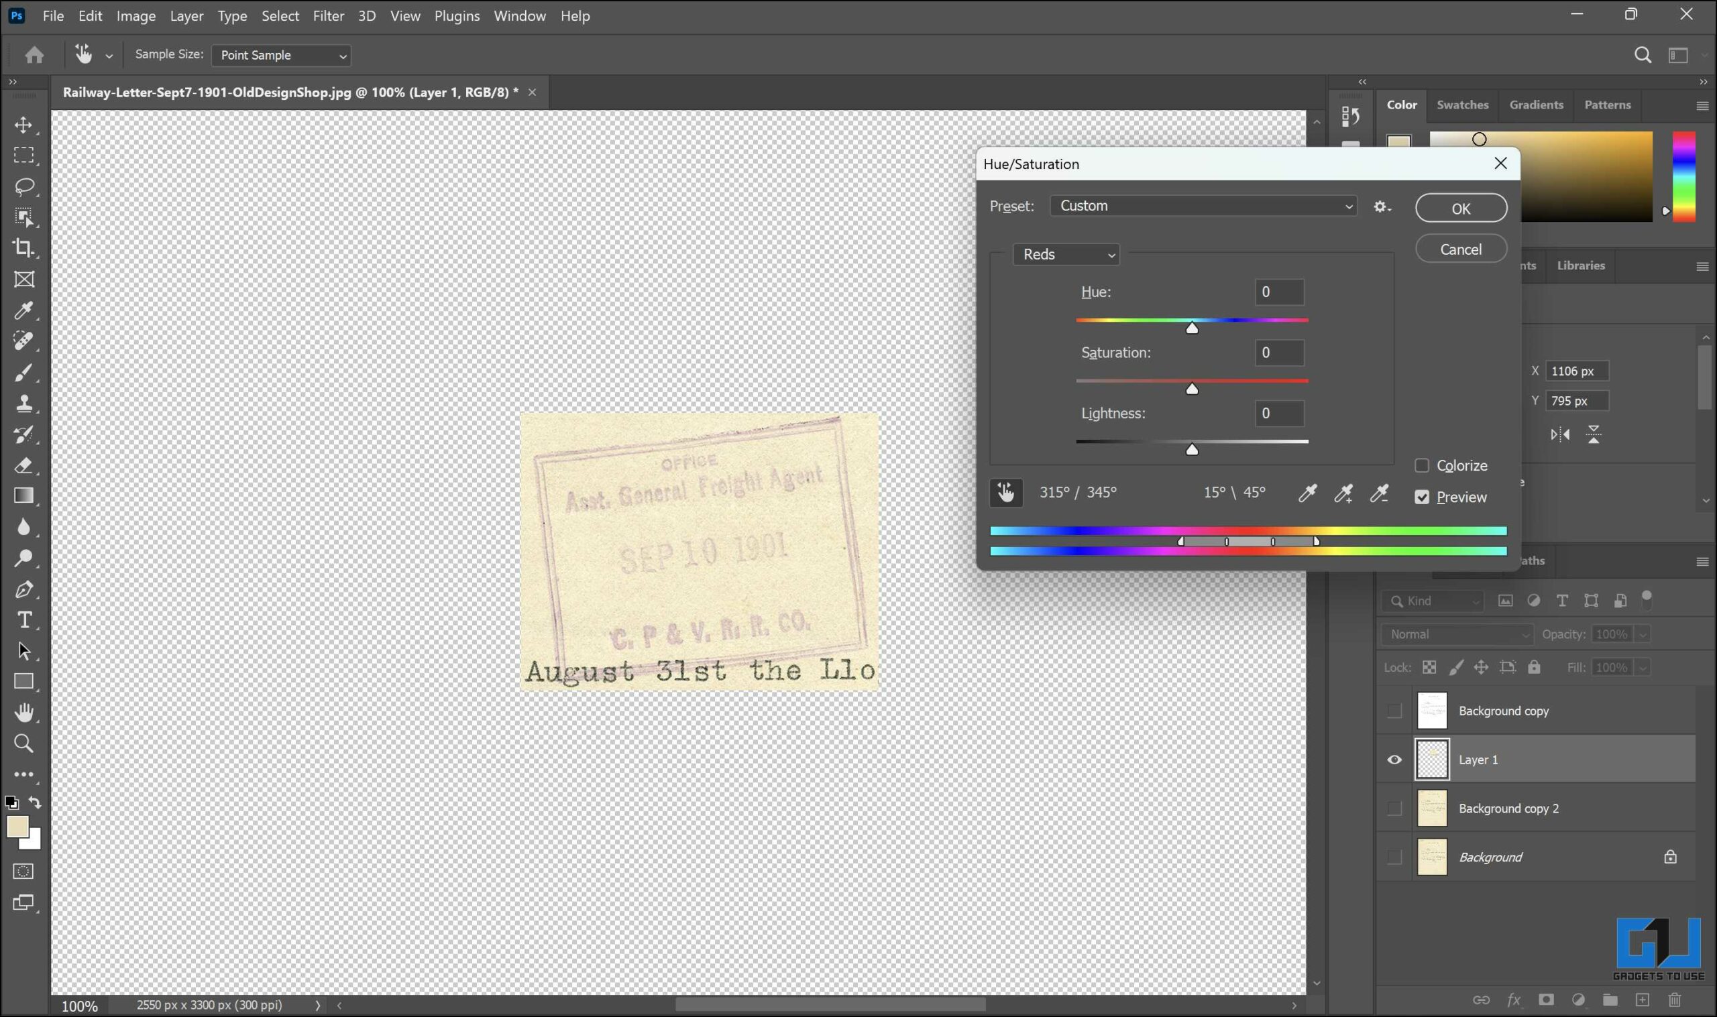Select the Lasso tool
Screen dimensions: 1717x1017
click(24, 186)
